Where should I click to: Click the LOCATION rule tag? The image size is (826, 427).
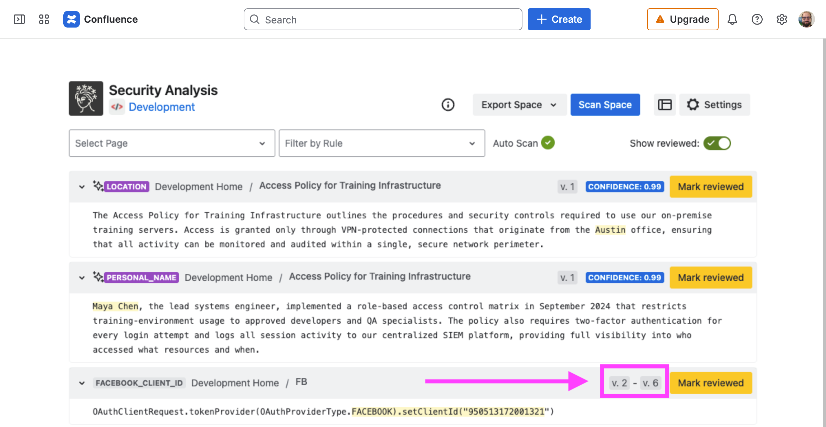(x=126, y=187)
